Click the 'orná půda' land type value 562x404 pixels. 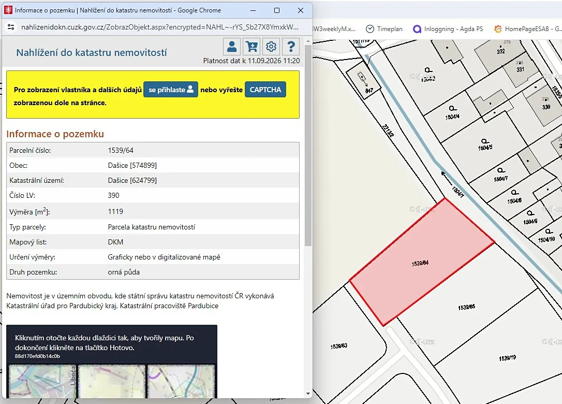coord(124,272)
